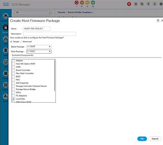
Task: Check Storage Device Bridge checkbox
Action: [x=13, y=89]
